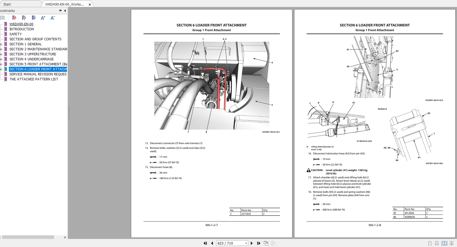Go to the previous page
Image resolution: width=457 pixels, height=247 pixels.
[x=212, y=243]
